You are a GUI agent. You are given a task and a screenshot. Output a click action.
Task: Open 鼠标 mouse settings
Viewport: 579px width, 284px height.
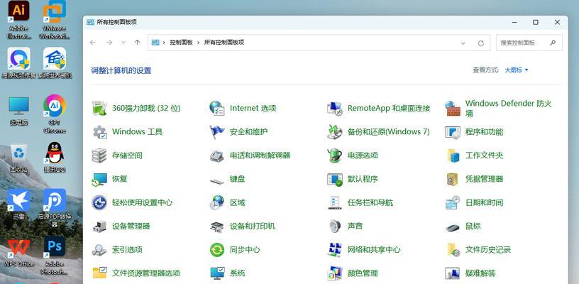click(x=473, y=226)
